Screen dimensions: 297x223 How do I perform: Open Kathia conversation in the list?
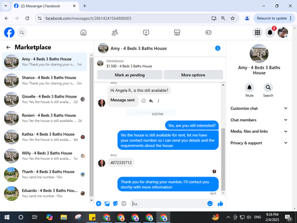pyautogui.click(x=45, y=137)
